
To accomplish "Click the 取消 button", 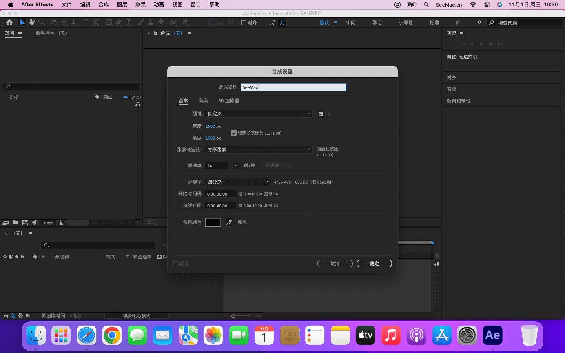I will point(335,264).
